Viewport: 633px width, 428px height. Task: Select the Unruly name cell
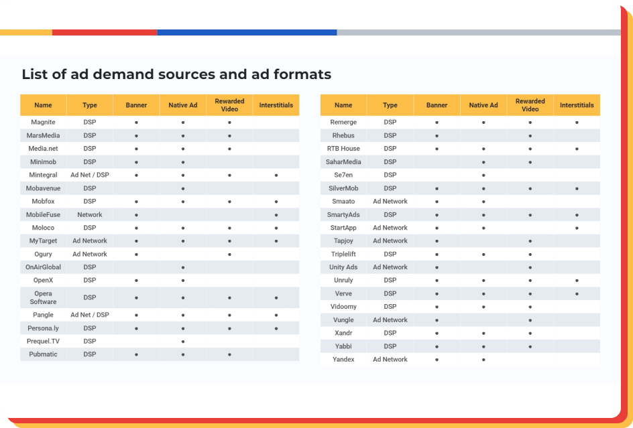coord(343,280)
